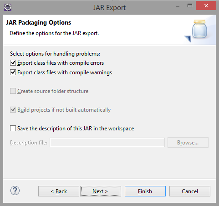Close the JAR Export window
The width and height of the screenshot is (219, 206).
pos(206,6)
